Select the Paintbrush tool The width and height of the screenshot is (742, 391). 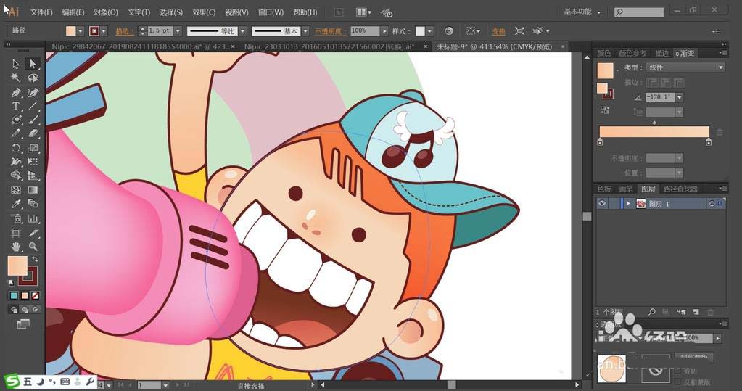coord(33,120)
